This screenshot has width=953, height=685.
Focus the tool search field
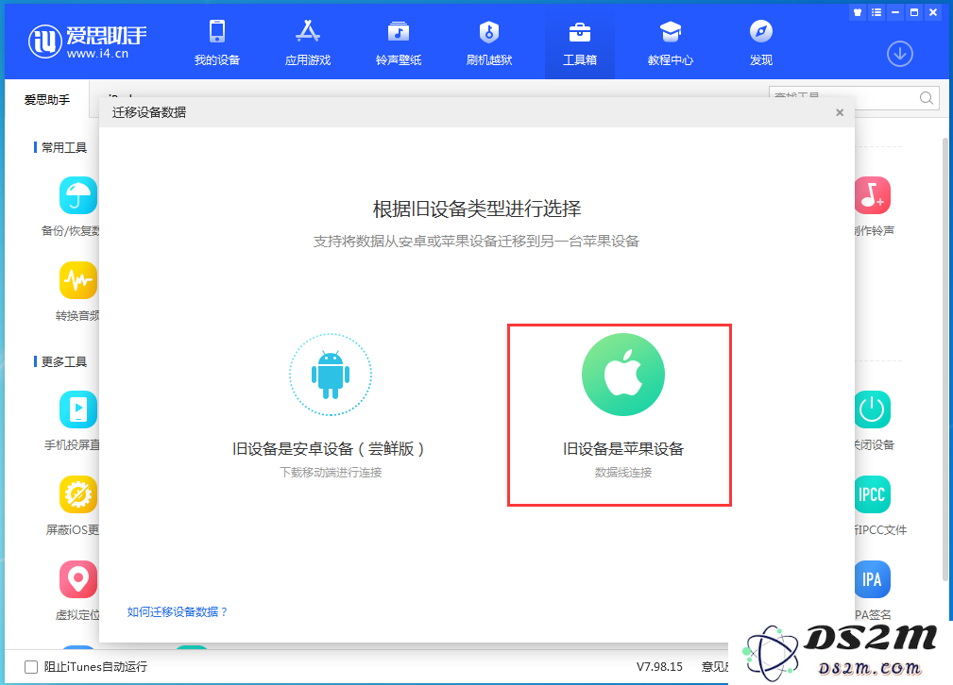pos(854,98)
